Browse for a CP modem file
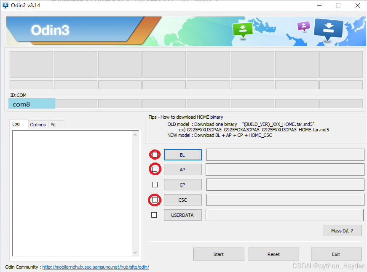The image size is (367, 272). [182, 185]
